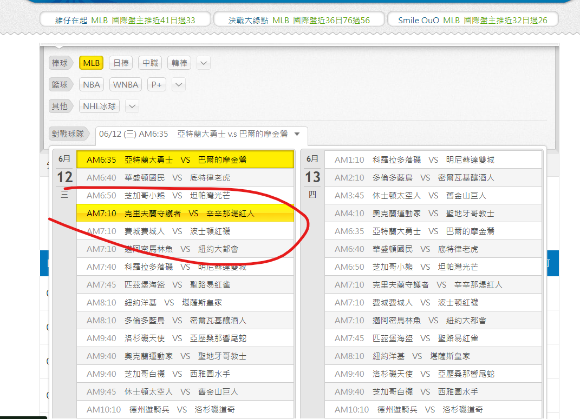Choose June 12 AM7:10 費城費城人 VS 波士頓紅襪

tap(185, 231)
